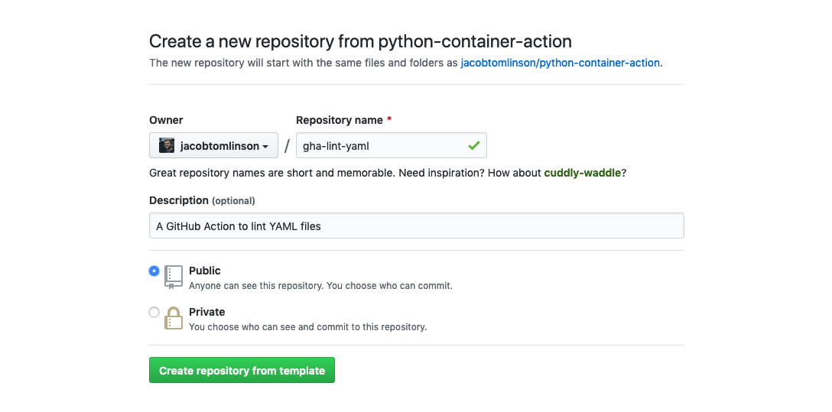This screenshot has width=832, height=412.
Task: Select the Private radio button
Action: tap(154, 312)
